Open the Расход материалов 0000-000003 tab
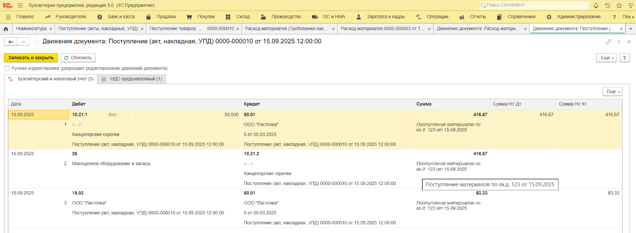Viewport: 636px width, 233px height. [382, 29]
